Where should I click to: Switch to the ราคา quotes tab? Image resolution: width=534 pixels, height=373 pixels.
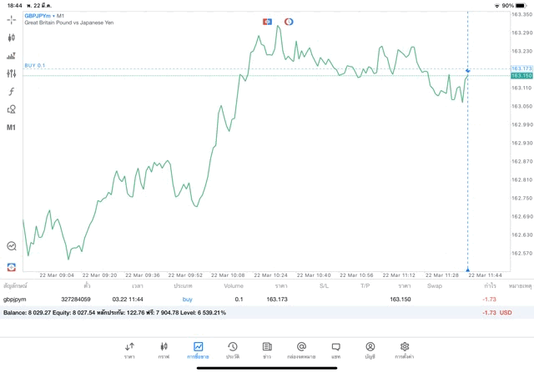[x=129, y=350]
